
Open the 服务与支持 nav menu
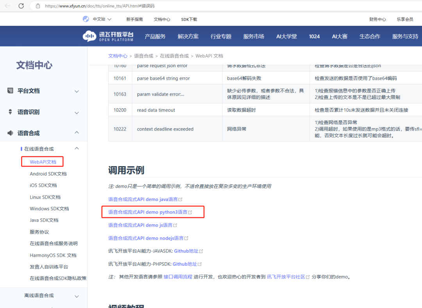tap(405, 36)
